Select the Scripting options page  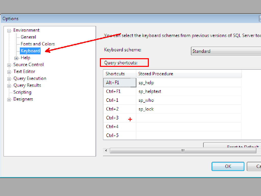coord(22,92)
